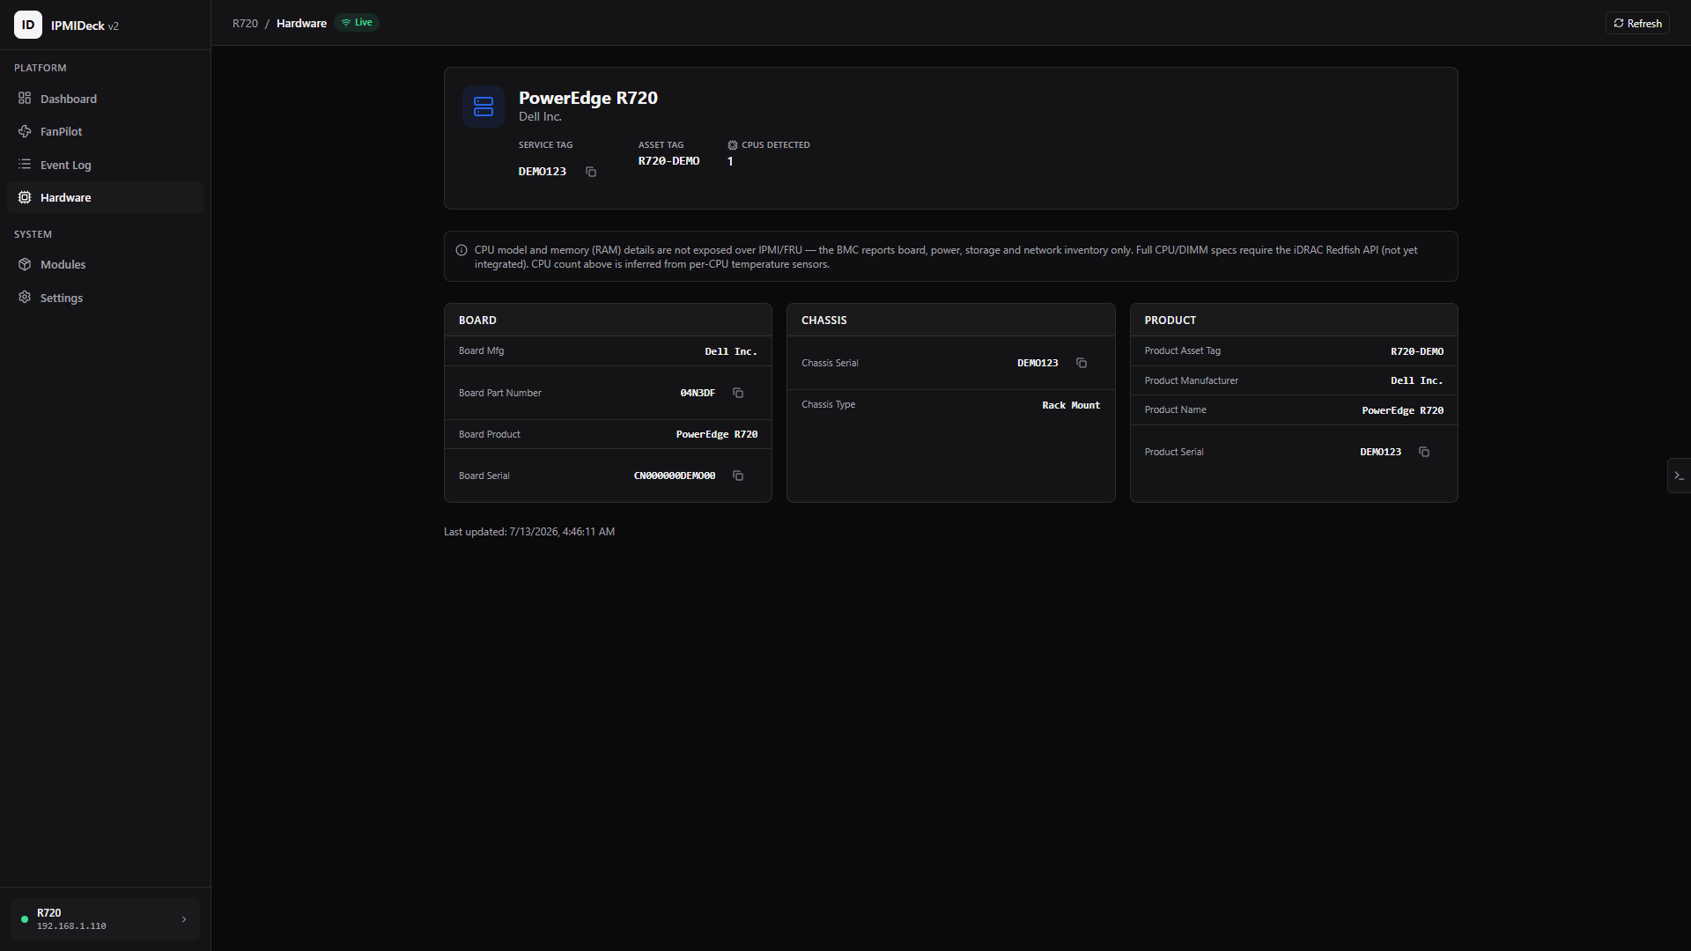Click the FanPilot fan icon

point(25,131)
